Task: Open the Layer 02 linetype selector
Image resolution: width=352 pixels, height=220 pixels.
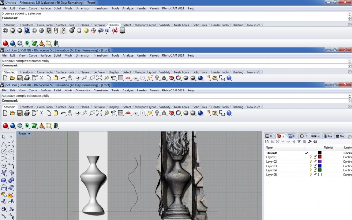Action: click(x=347, y=161)
